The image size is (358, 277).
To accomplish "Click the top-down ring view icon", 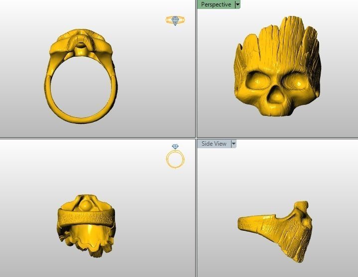I will 175,20.
